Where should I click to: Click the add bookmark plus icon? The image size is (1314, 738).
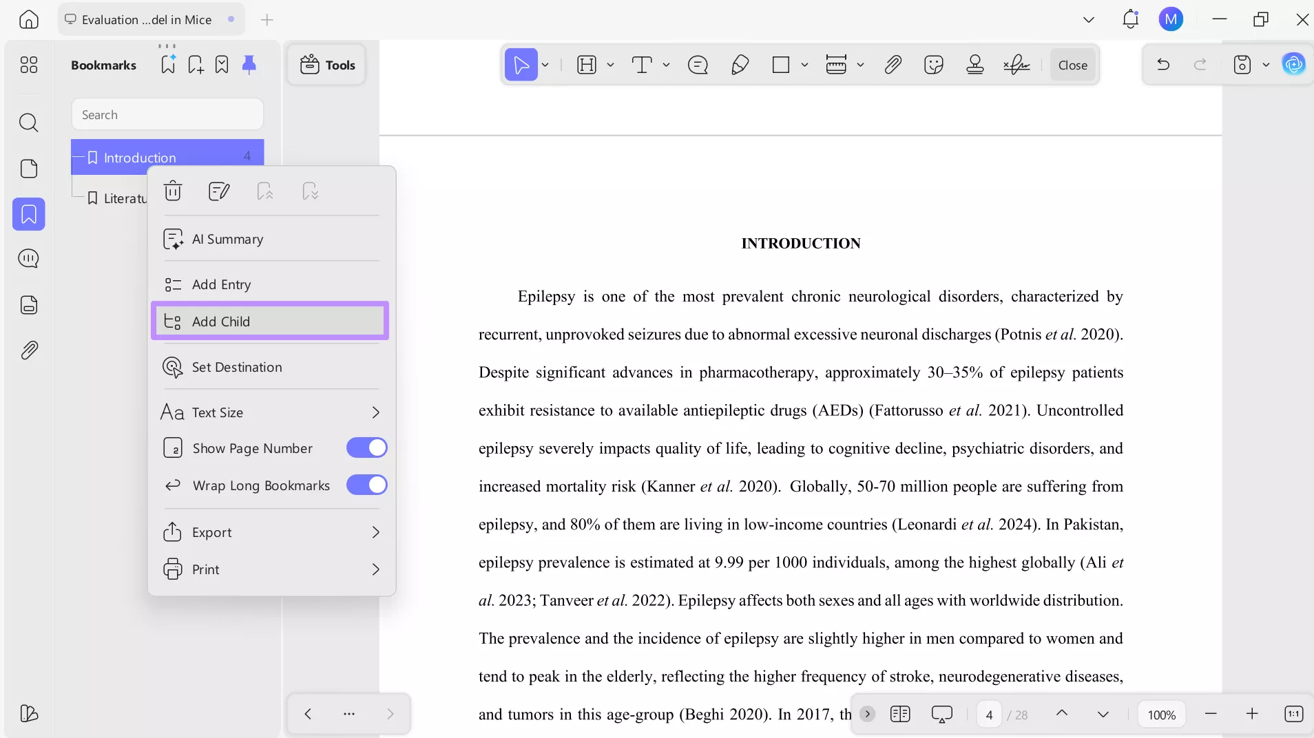point(196,65)
